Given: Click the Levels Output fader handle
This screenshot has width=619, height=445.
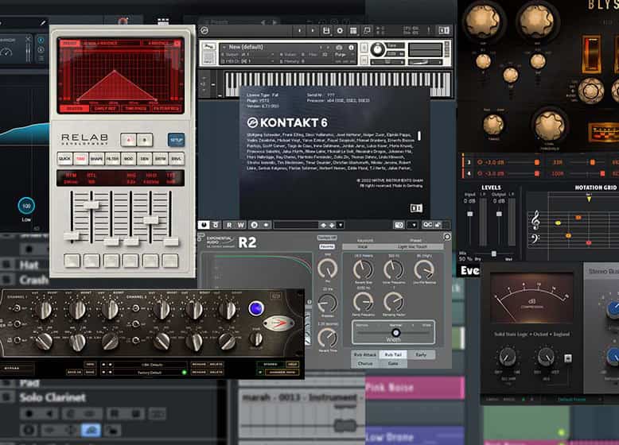Looking at the screenshot, I should click(499, 214).
